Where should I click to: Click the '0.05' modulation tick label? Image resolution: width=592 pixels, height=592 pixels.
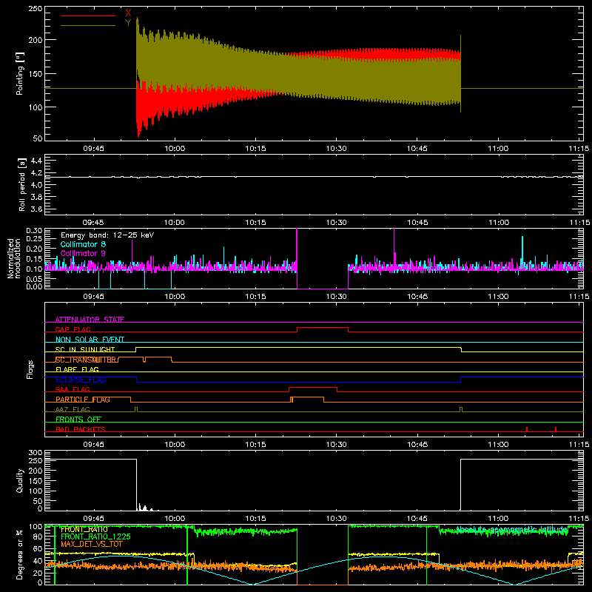click(34, 278)
